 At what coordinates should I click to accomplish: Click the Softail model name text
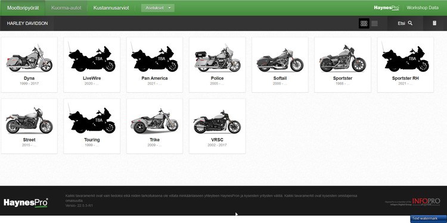tap(280, 78)
